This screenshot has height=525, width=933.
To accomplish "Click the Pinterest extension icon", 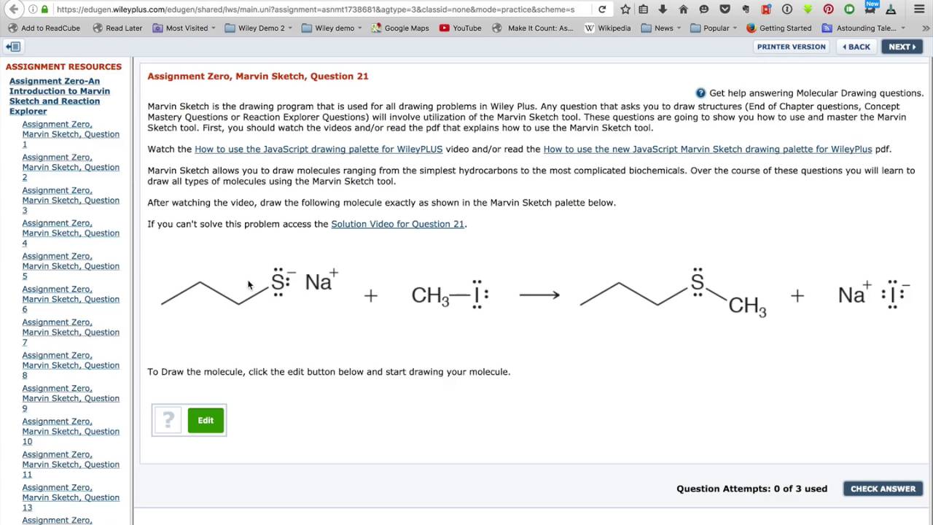I will tap(829, 9).
